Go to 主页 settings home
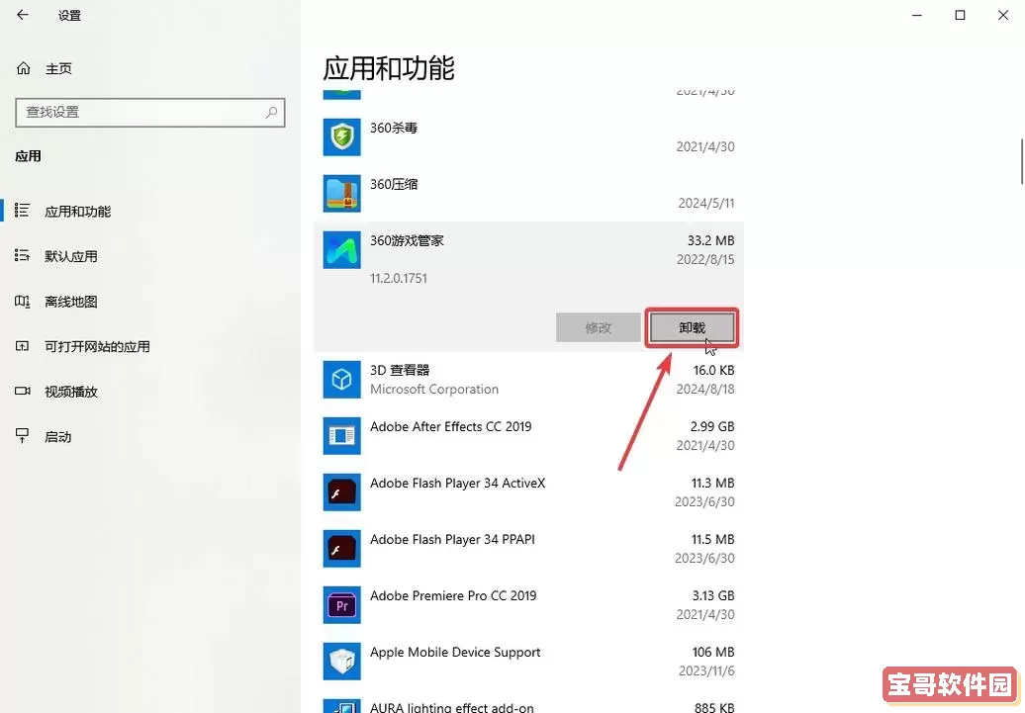The width and height of the screenshot is (1025, 713). click(58, 68)
